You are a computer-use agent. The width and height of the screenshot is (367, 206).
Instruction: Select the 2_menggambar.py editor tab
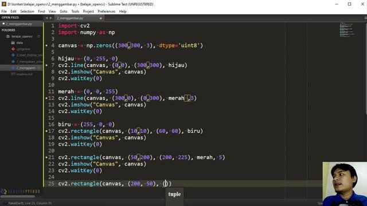tap(79, 18)
